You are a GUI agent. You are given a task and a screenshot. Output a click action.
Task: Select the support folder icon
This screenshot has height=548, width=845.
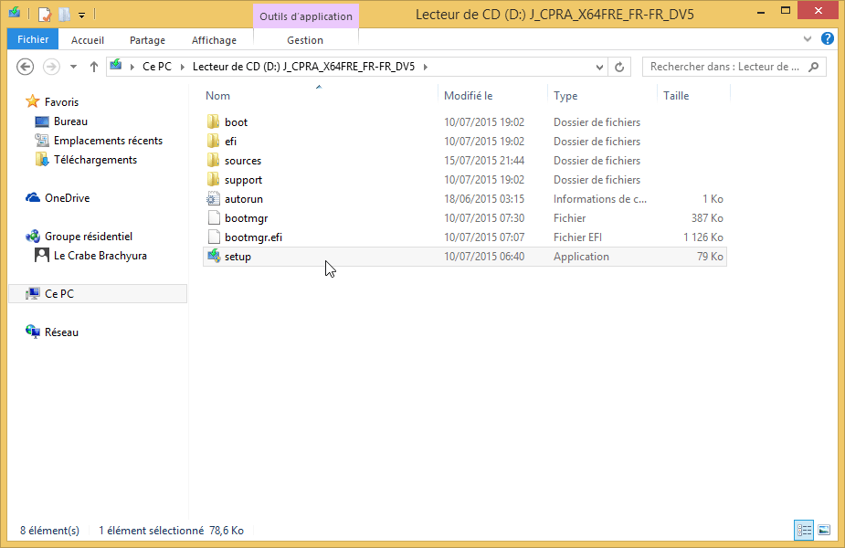pos(214,179)
